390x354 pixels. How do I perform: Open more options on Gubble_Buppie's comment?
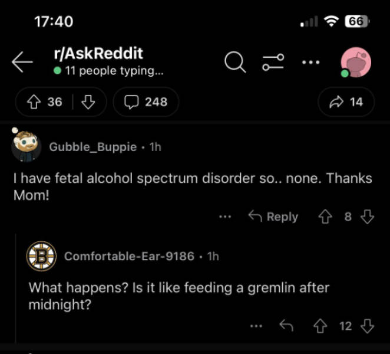[225, 217]
